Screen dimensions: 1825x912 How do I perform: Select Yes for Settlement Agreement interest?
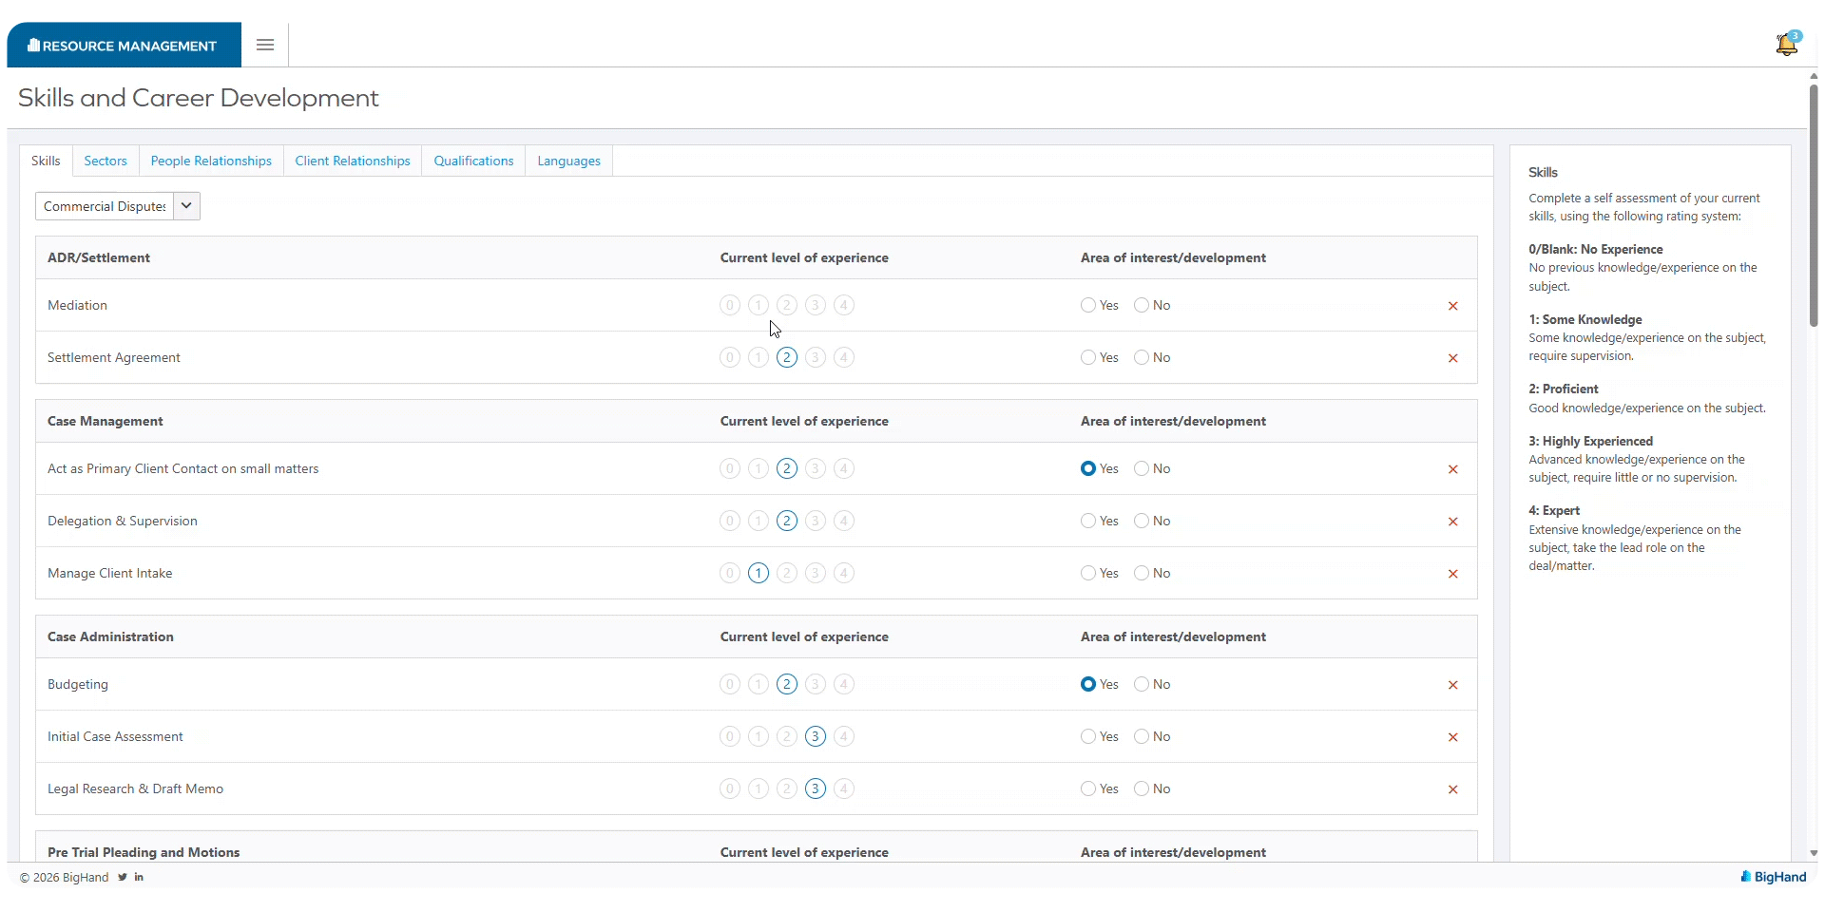click(x=1088, y=357)
